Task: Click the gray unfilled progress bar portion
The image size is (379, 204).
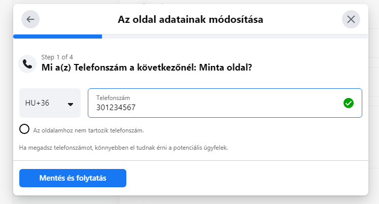Action: (235, 37)
